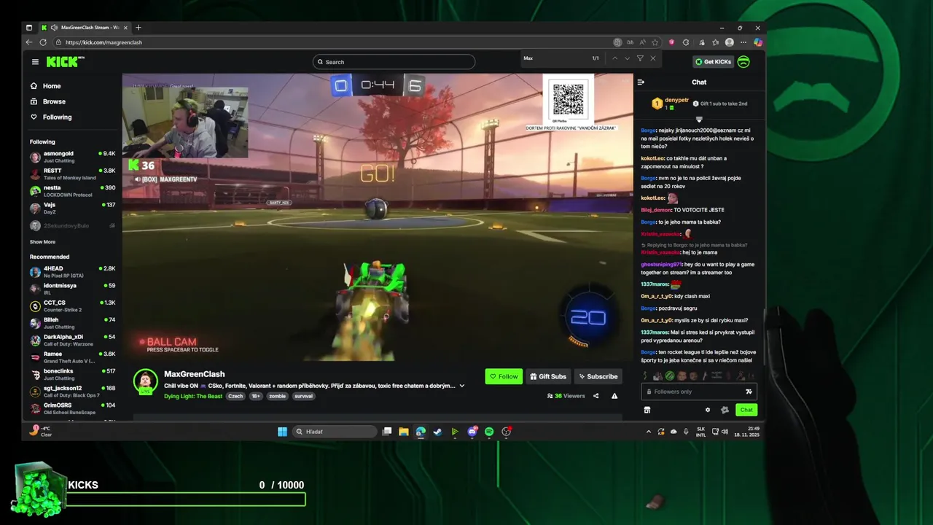The width and height of the screenshot is (933, 525).
Task: Open Edge settings three-dot menu
Action: pyautogui.click(x=743, y=42)
